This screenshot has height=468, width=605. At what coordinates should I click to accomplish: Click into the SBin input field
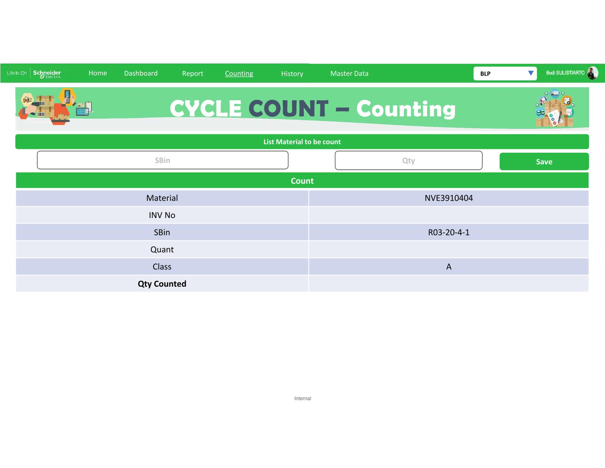163,160
